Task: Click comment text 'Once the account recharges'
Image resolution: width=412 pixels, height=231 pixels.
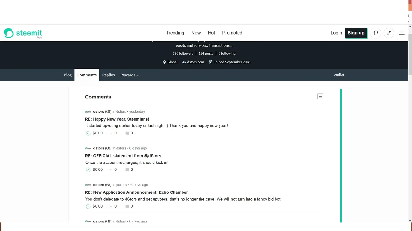Action: [x=127, y=162]
